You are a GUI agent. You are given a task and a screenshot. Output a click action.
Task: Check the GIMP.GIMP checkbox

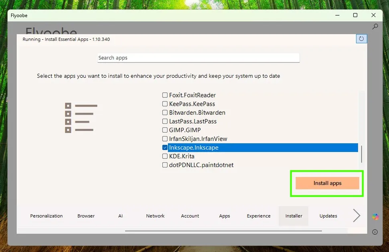pos(165,130)
